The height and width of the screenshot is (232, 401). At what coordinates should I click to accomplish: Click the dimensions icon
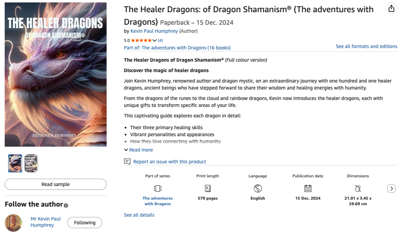[358, 188]
